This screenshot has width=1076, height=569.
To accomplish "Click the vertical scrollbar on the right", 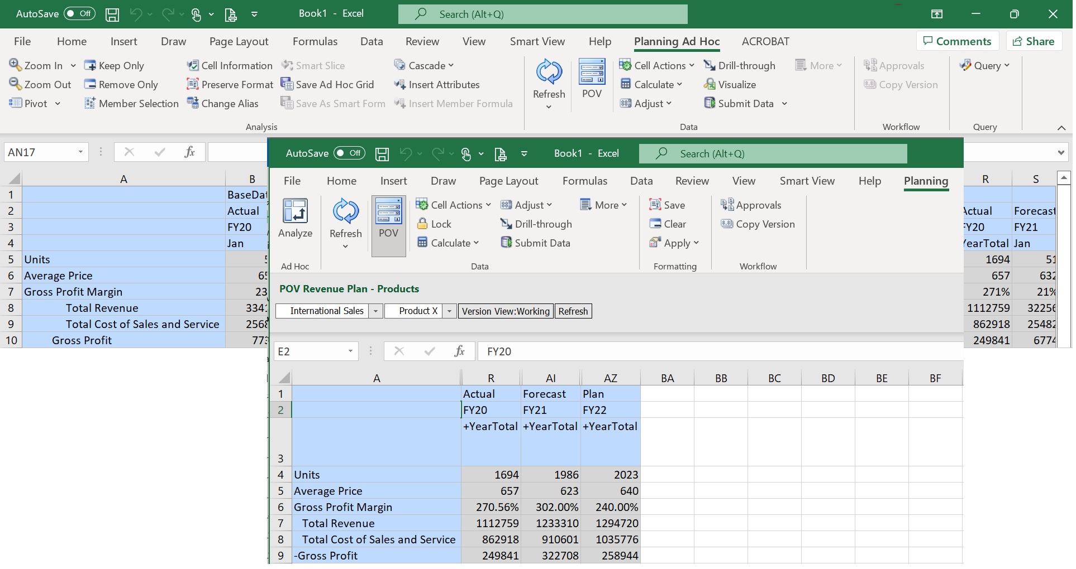I will tap(1064, 268).
